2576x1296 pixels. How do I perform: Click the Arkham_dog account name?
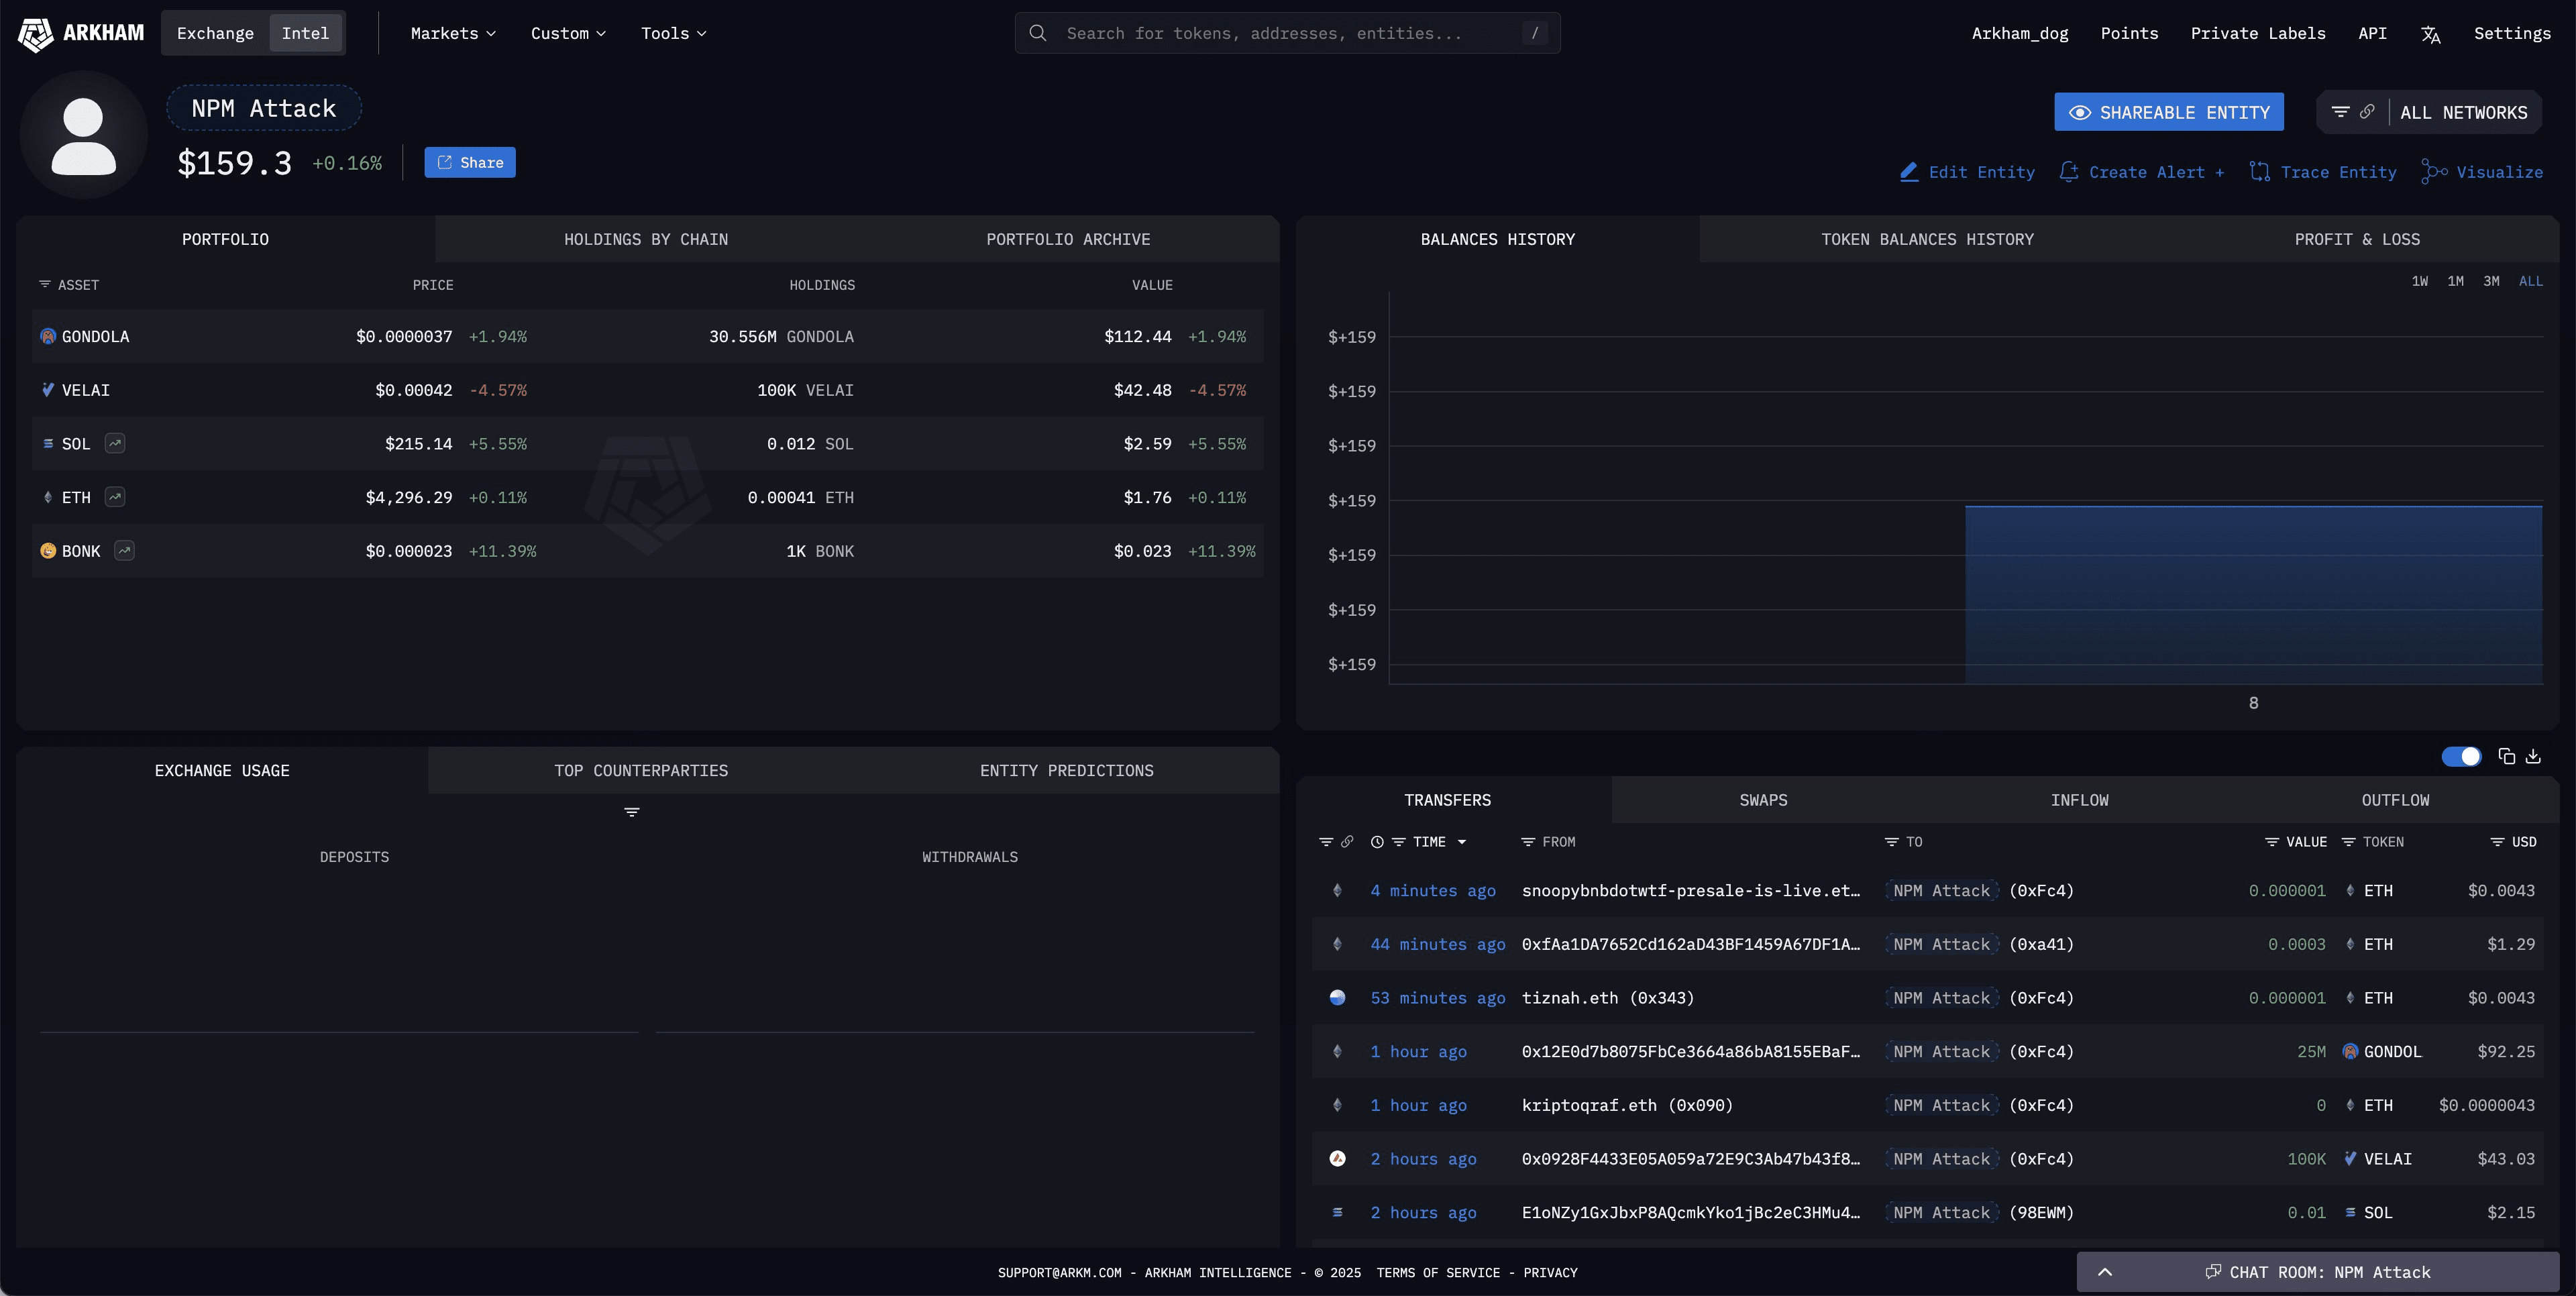point(2020,33)
